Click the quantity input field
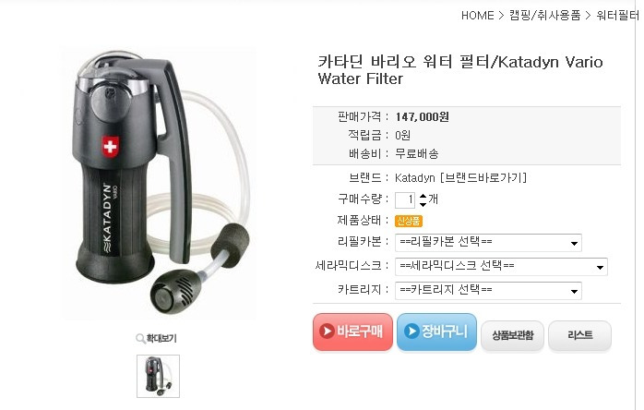The image size is (644, 410). [405, 200]
